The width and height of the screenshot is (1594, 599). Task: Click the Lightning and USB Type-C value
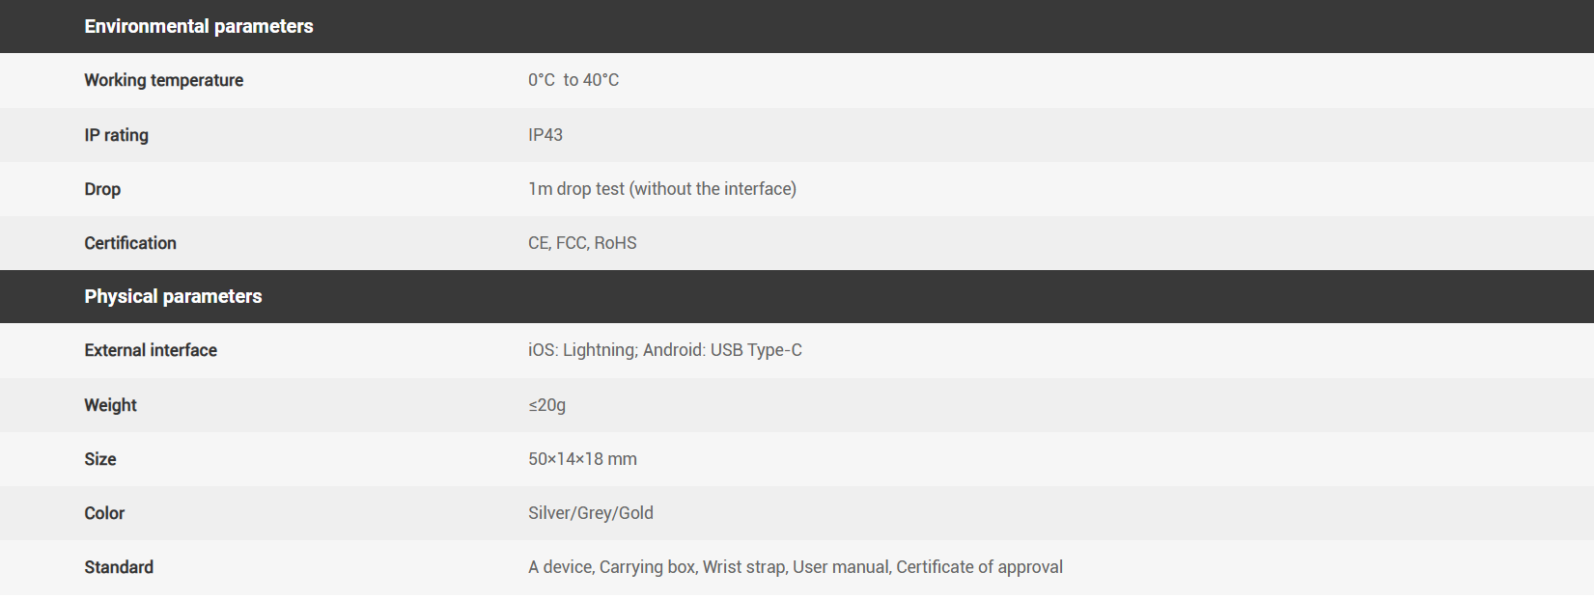tap(664, 350)
